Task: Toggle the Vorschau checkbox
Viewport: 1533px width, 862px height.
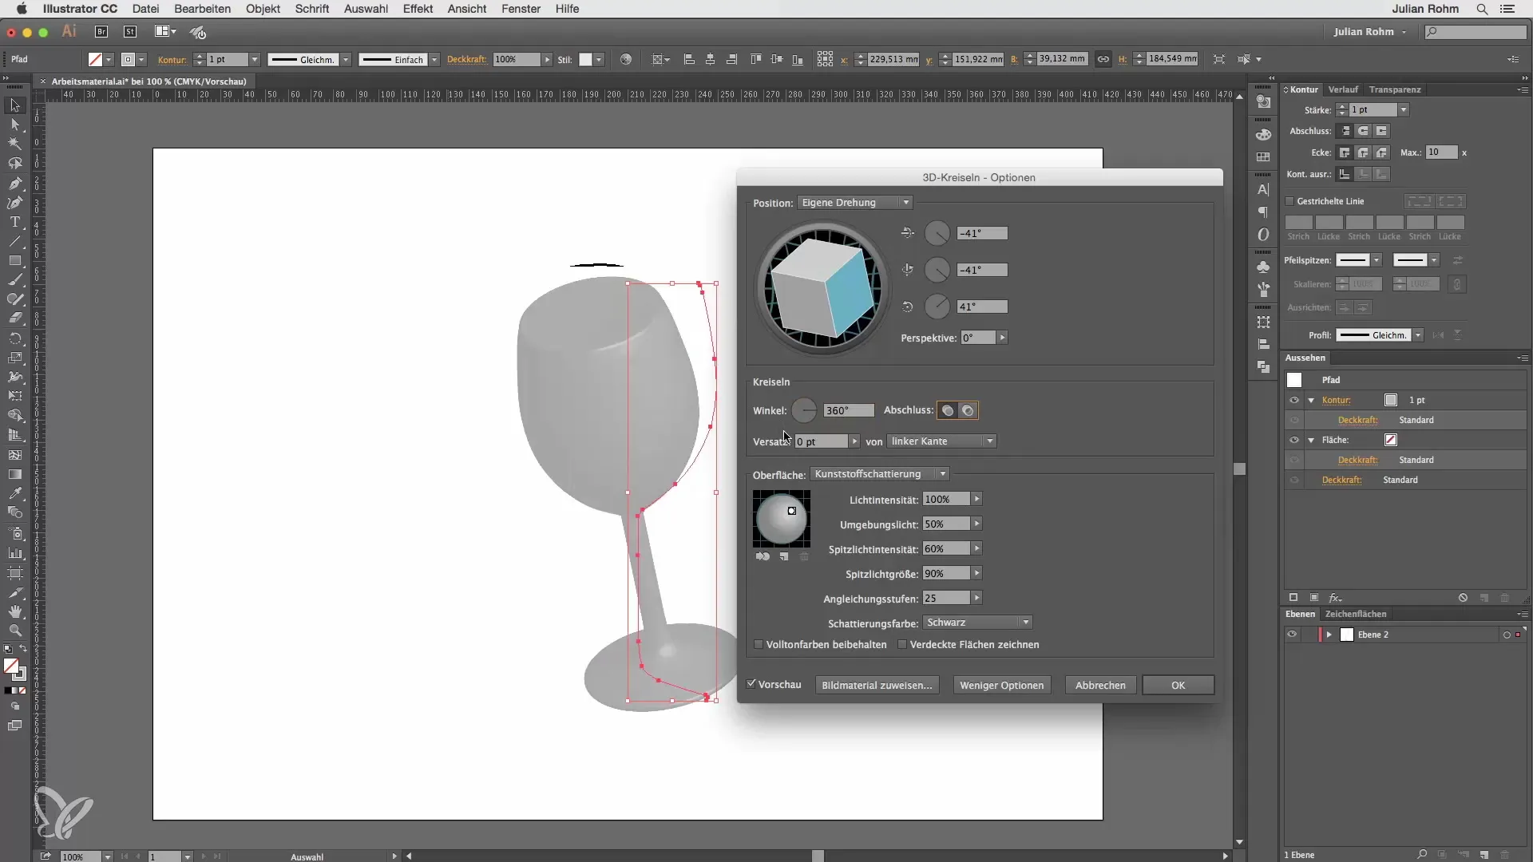Action: (x=751, y=684)
